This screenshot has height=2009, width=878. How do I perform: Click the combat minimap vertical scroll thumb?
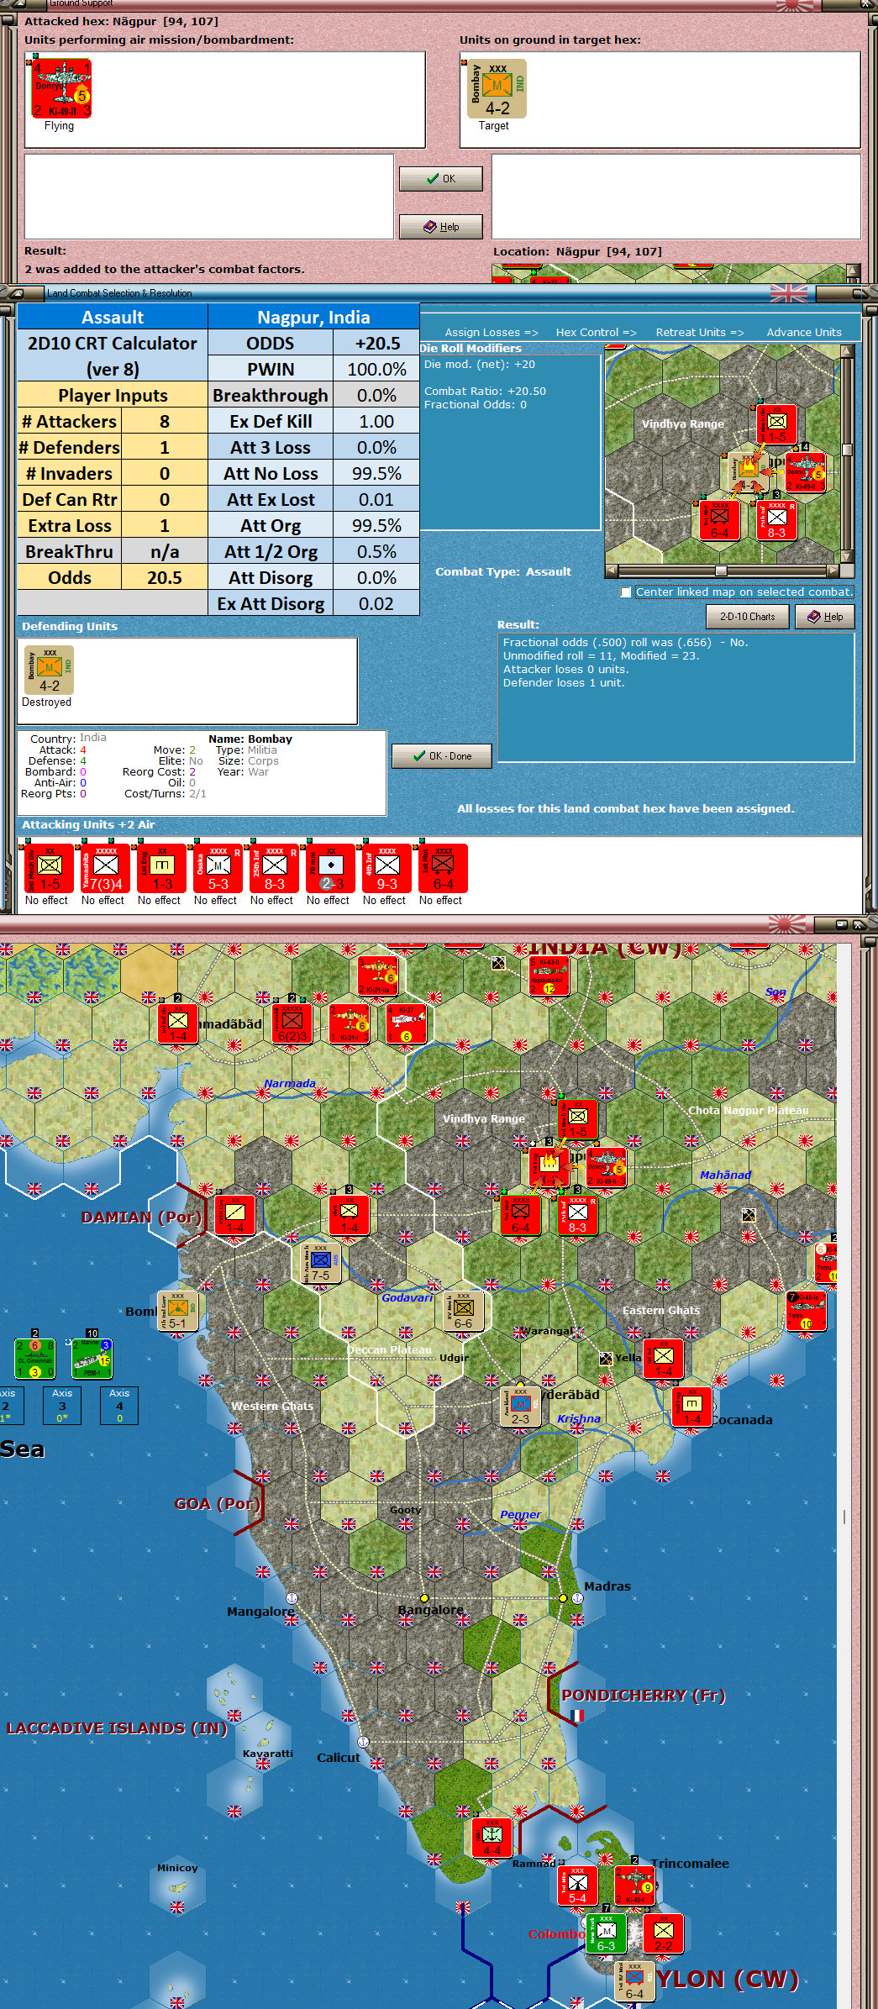[847, 450]
